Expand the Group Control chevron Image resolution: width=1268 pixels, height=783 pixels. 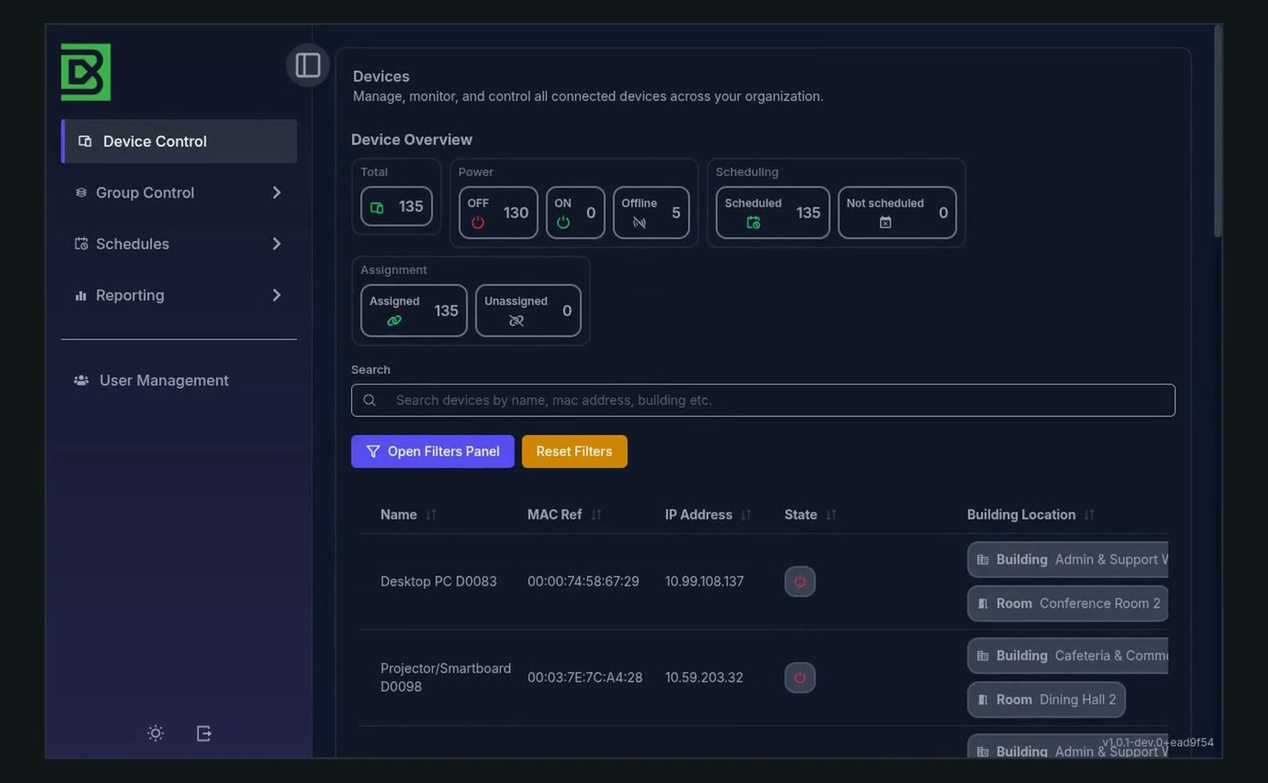276,193
